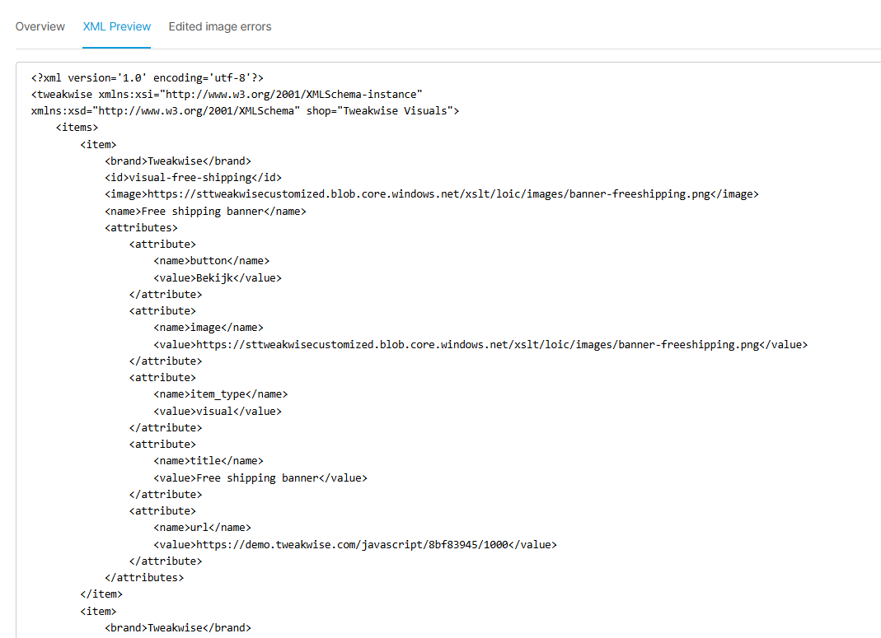Viewport: 881px width, 638px height.
Task: Click the <name>item_type</name> line
Action: pyautogui.click(x=221, y=394)
